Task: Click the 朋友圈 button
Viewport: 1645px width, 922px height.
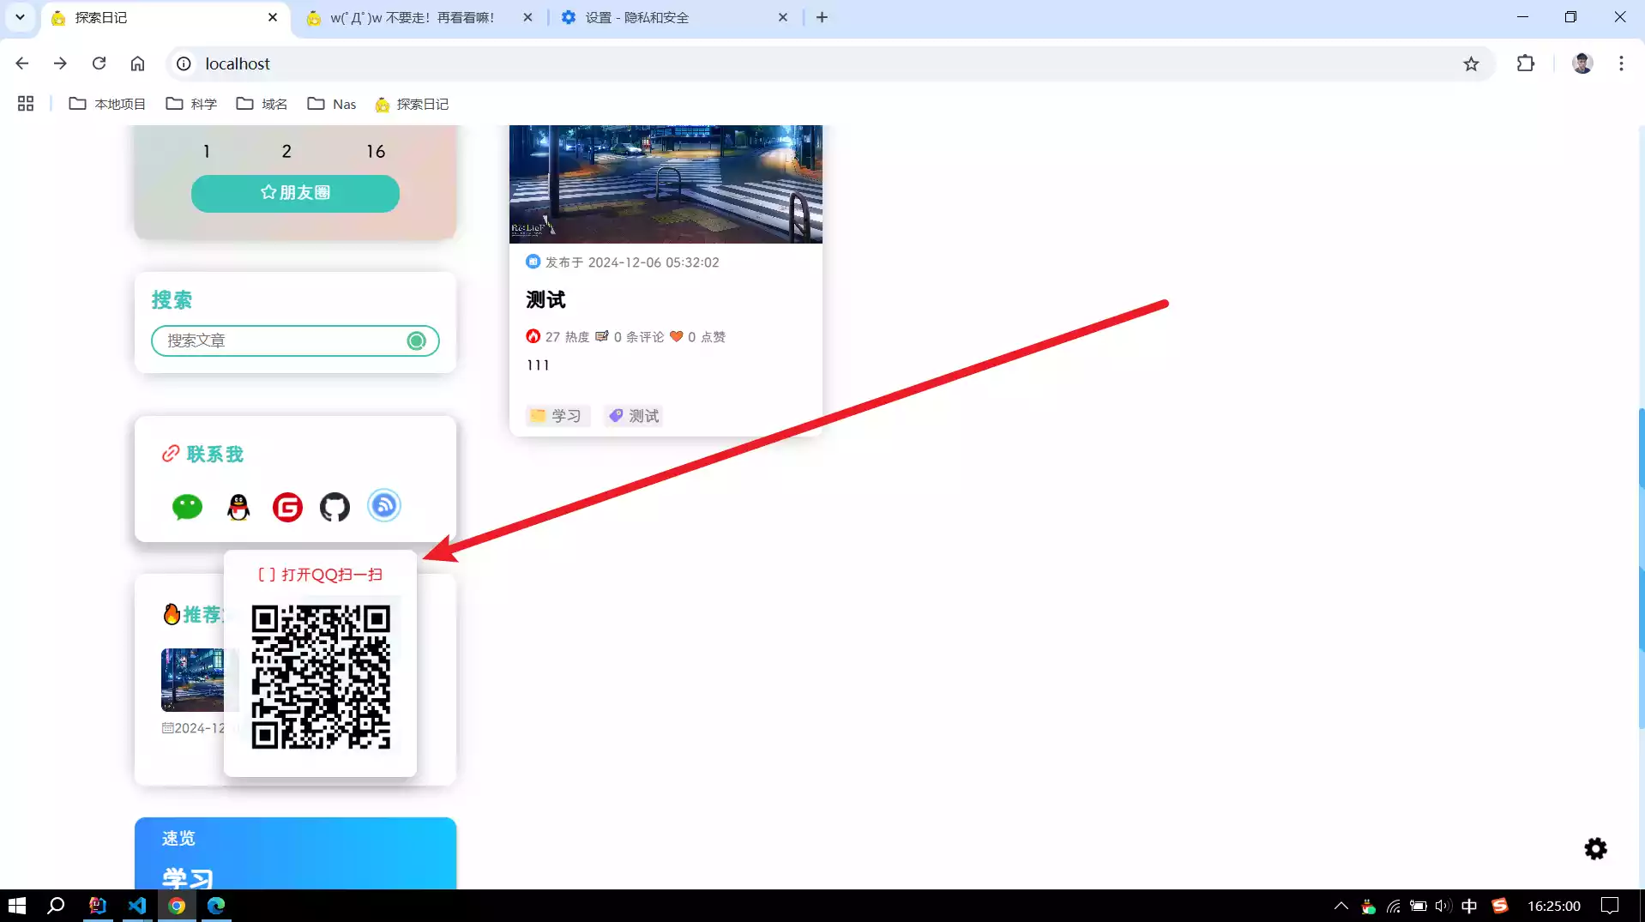Action: tap(295, 193)
